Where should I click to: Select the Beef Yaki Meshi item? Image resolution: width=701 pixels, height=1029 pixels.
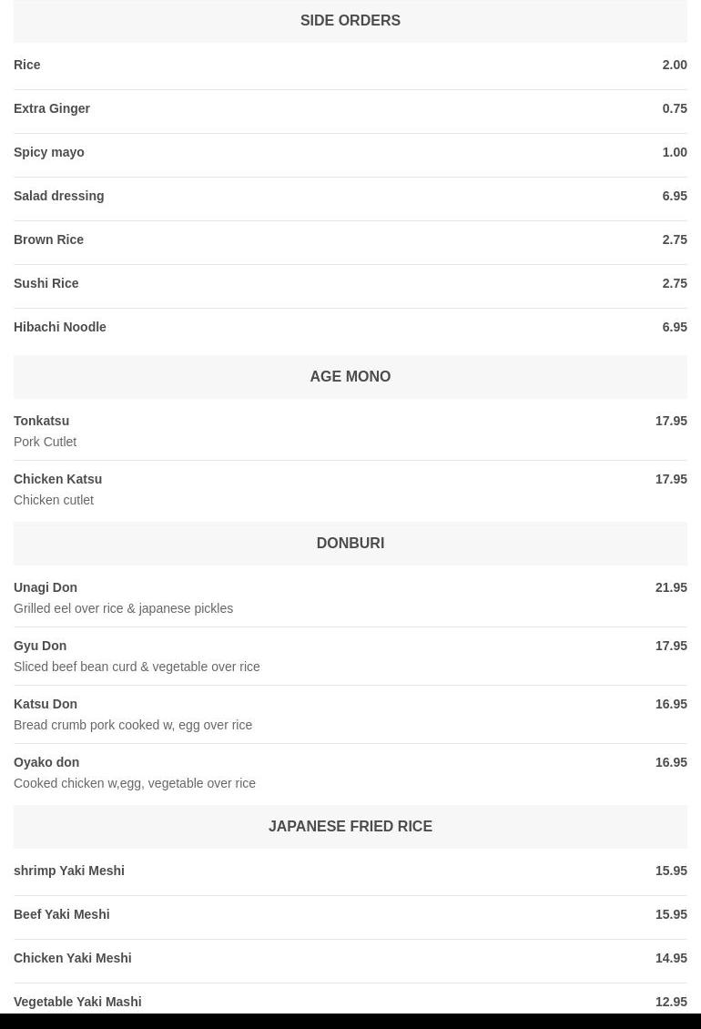tap(62, 914)
